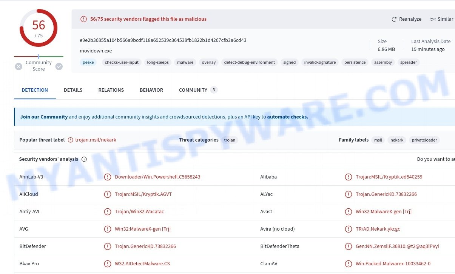
Task: Click the Reanalyze button label
Action: pyautogui.click(x=410, y=19)
